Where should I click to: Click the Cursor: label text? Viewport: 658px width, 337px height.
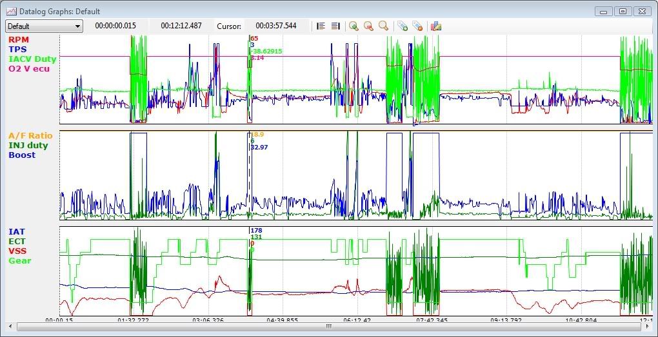(229, 26)
